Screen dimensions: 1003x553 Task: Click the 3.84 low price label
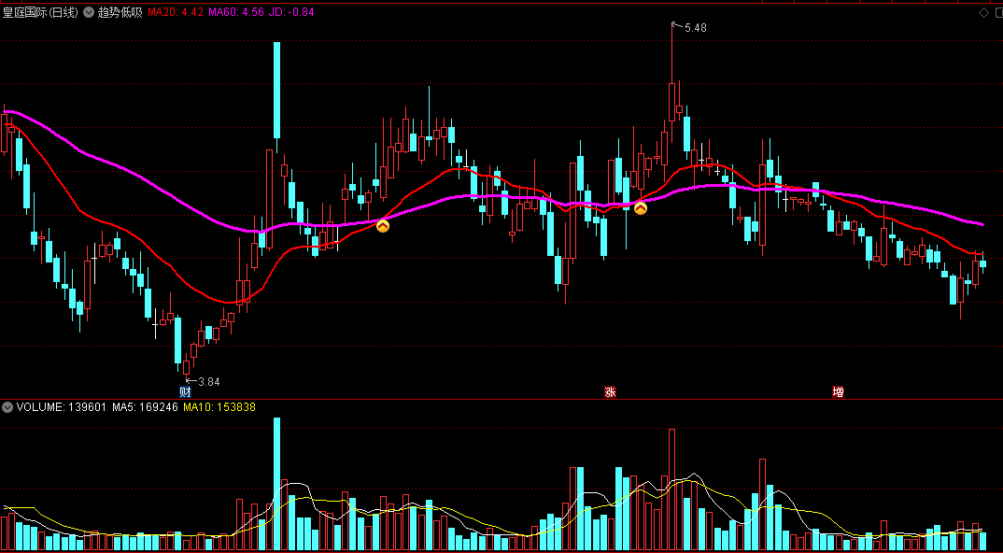click(x=208, y=382)
